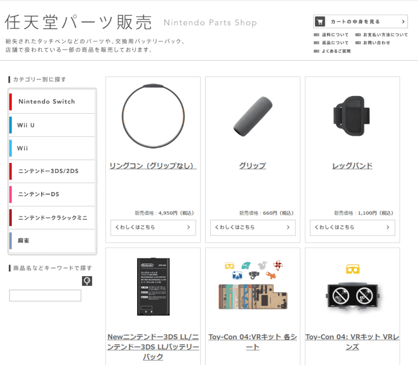Image resolution: width=418 pixels, height=365 pixels.
Task: Select Wii category
Action: pyautogui.click(x=52, y=148)
